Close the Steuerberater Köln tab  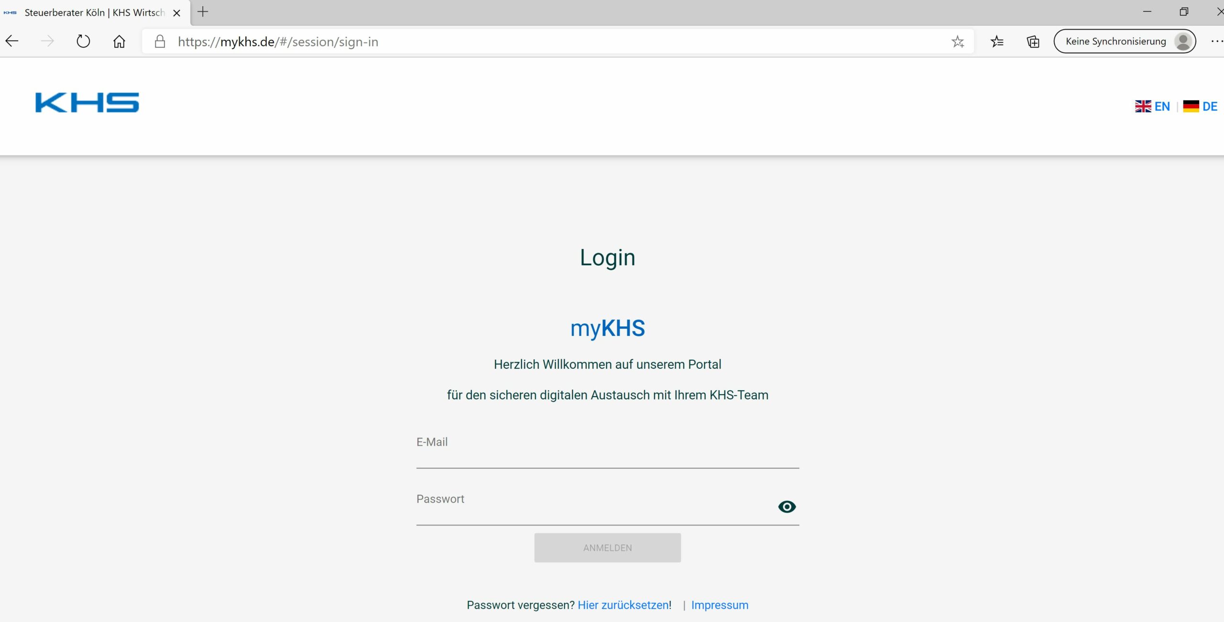click(176, 13)
